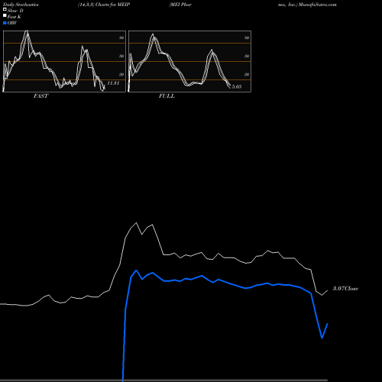Click the 11.31 value in FAST chart
The image size is (382, 382).
point(113,83)
